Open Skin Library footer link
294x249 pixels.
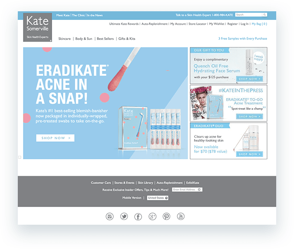[x=145, y=183]
